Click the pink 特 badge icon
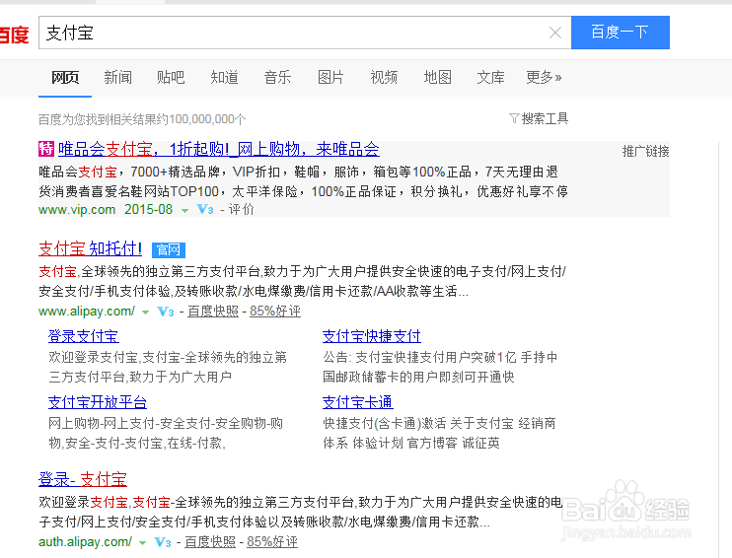The height and width of the screenshot is (558, 732). pos(46,149)
